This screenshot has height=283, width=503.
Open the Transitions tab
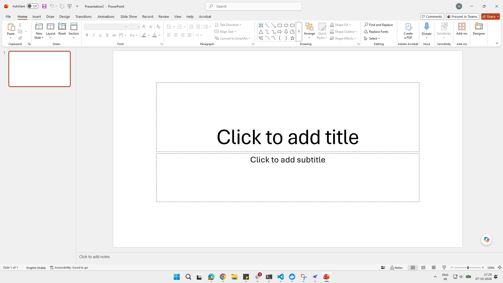pyautogui.click(x=84, y=17)
